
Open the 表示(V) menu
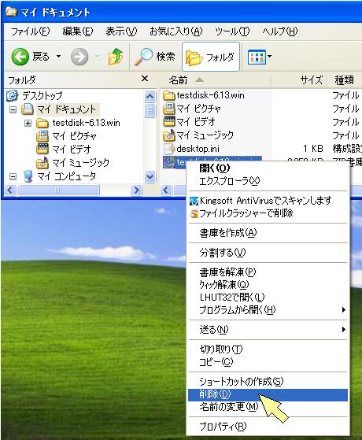(121, 31)
